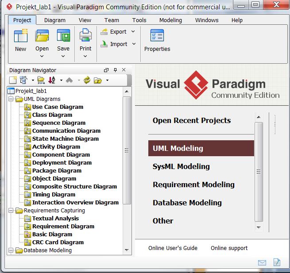Open the Online User's Guide link
Image resolution: width=290 pixels, height=273 pixels.
click(x=173, y=248)
